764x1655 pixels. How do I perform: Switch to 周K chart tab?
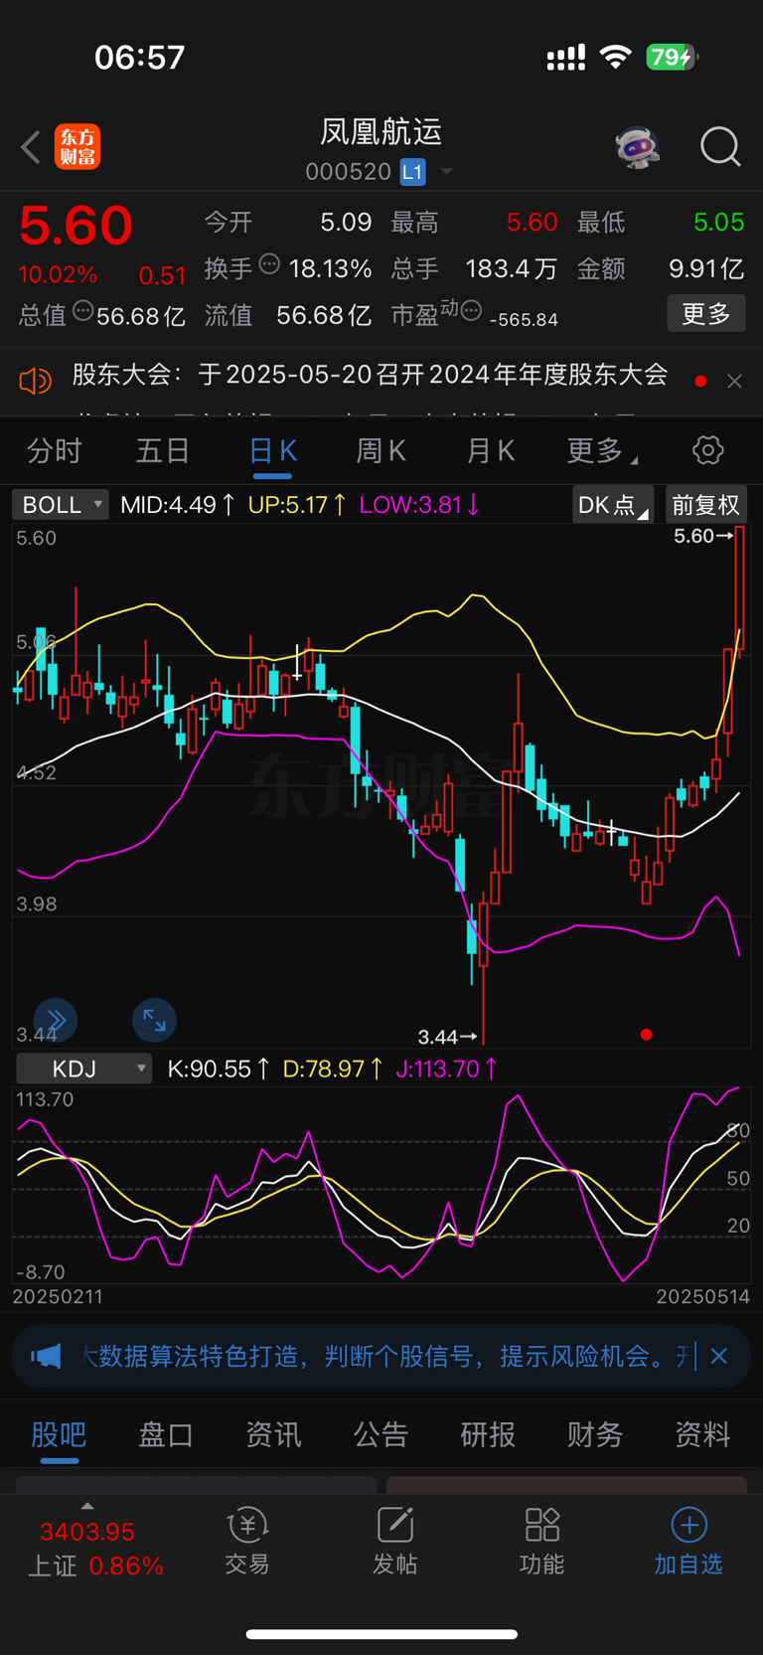point(381,451)
